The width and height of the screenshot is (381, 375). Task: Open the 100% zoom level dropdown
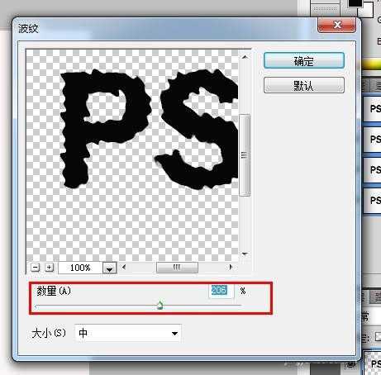tap(109, 268)
